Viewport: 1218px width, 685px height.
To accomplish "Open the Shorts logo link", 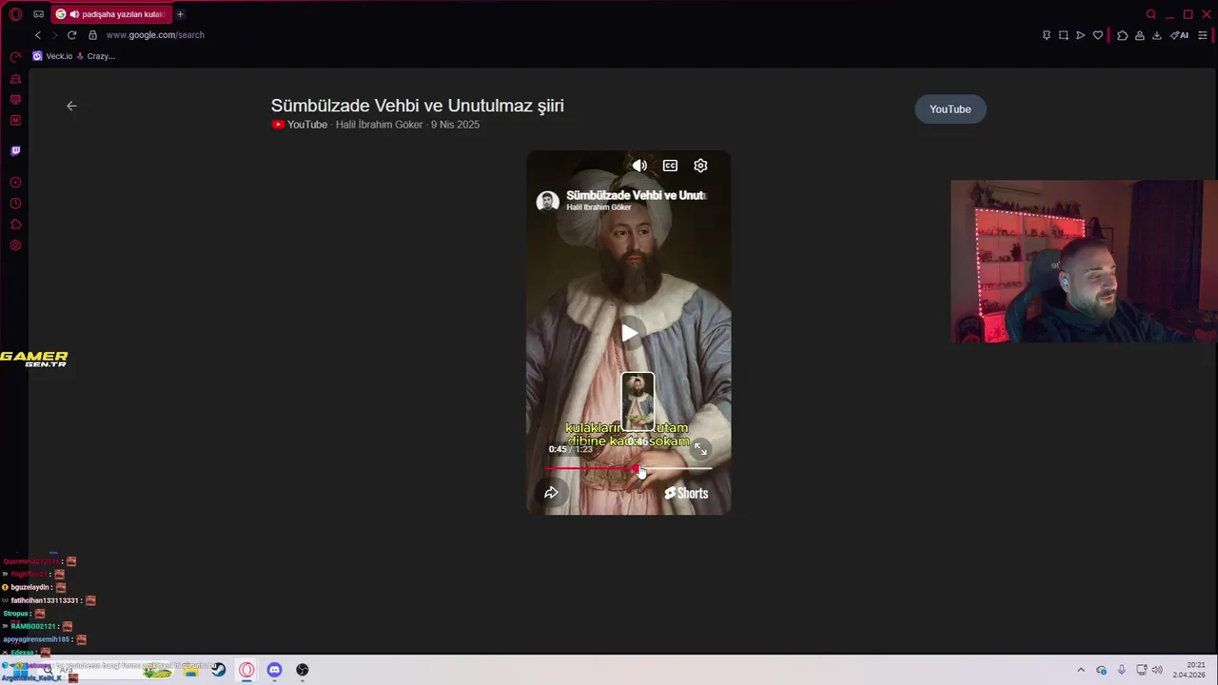I will [x=686, y=493].
